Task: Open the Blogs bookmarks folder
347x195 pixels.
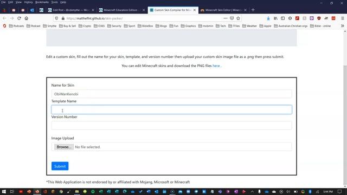Action: coord(162,26)
